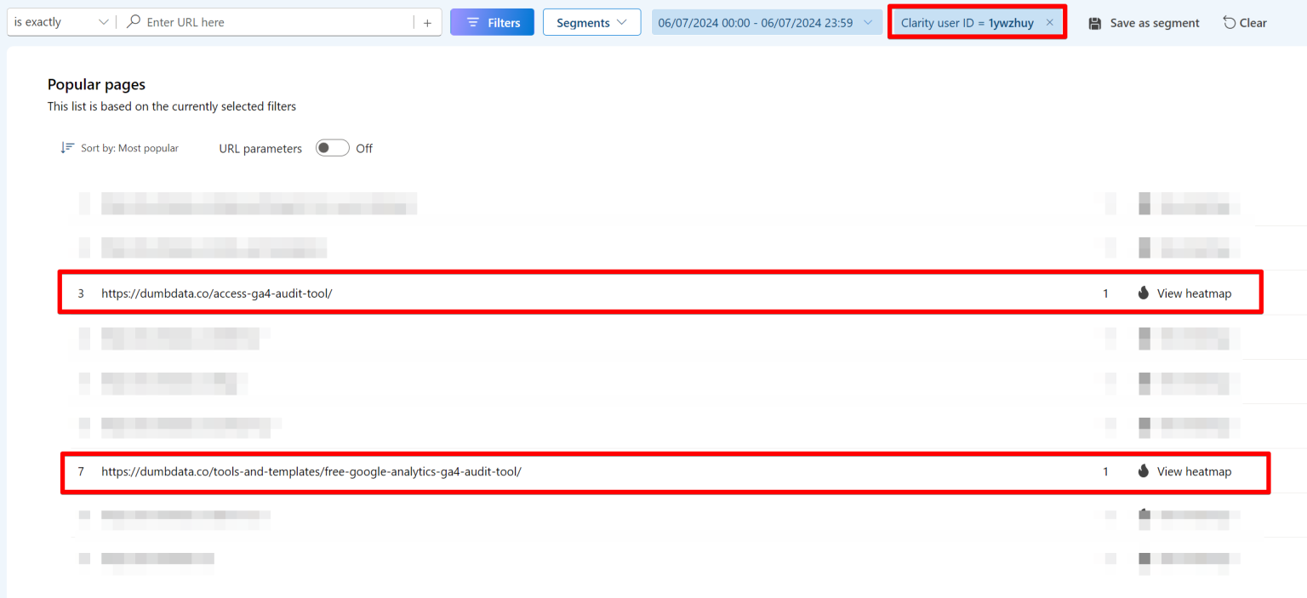Open the View heatmap link for the free GA4 audit tool page
This screenshot has height=598, width=1307.
click(1194, 471)
